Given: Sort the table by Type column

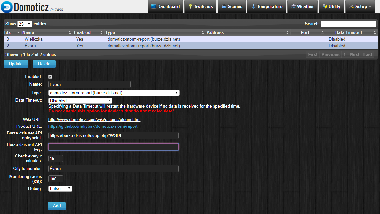Looking at the screenshot, I should click(155, 32).
